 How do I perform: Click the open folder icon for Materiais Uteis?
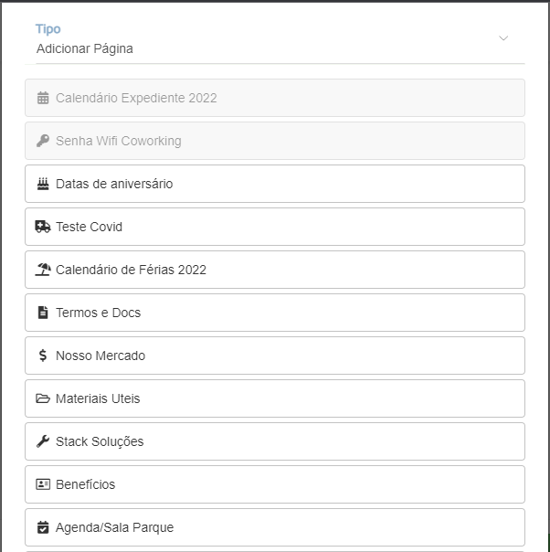(43, 398)
